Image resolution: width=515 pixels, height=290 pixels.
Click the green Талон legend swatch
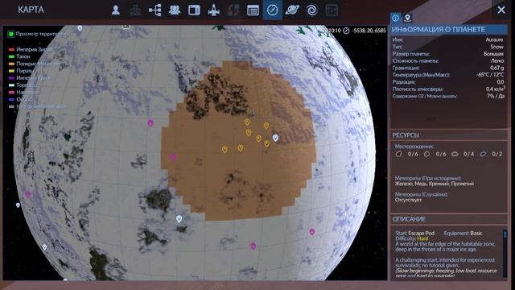(11, 56)
